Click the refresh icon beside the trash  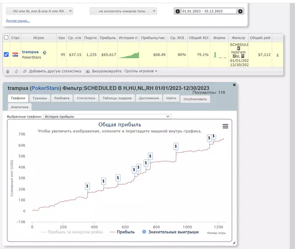(x=16, y=71)
